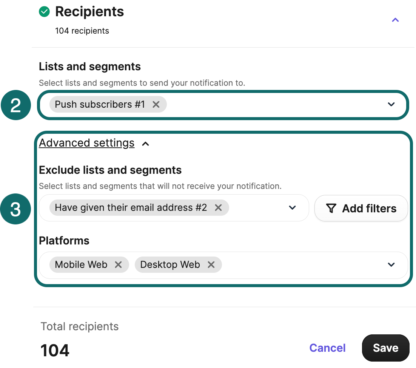Click the green Recipients checkmark icon
The image size is (416, 368).
click(x=44, y=12)
